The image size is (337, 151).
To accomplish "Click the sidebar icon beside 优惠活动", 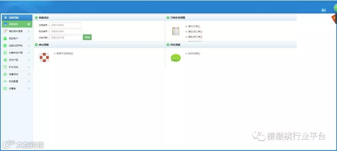I will point(5,74).
